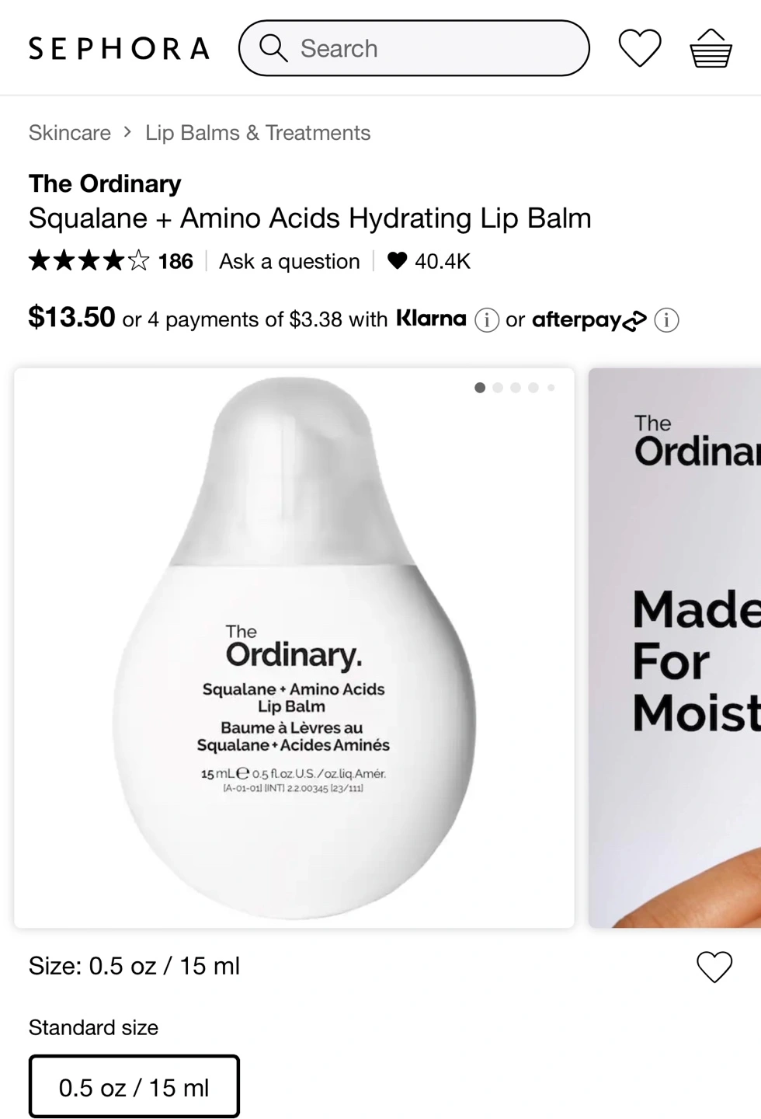Open the shopping basket icon
761x1119 pixels.
tap(711, 48)
